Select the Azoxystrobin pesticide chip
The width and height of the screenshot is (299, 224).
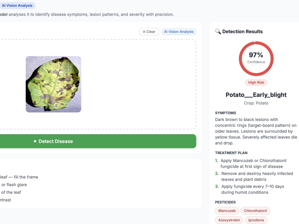tap(229, 220)
